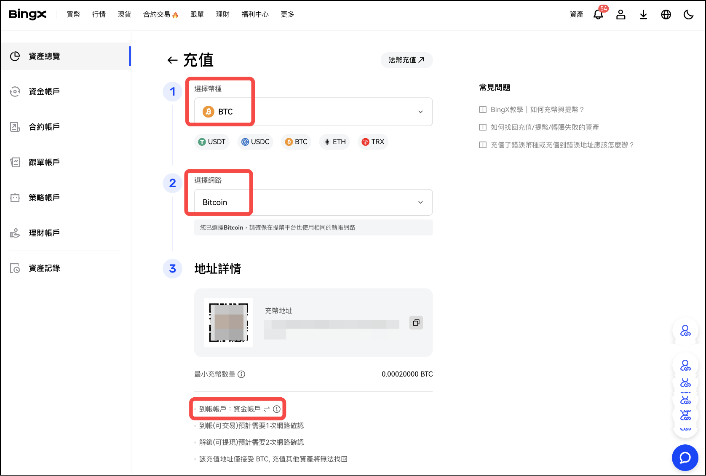
Task: Open 福利中心 in top navigation
Action: pos(255,14)
